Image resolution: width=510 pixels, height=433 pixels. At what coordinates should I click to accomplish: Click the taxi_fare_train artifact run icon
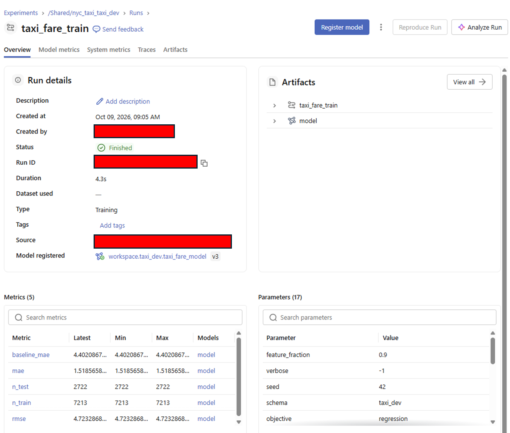point(292,105)
